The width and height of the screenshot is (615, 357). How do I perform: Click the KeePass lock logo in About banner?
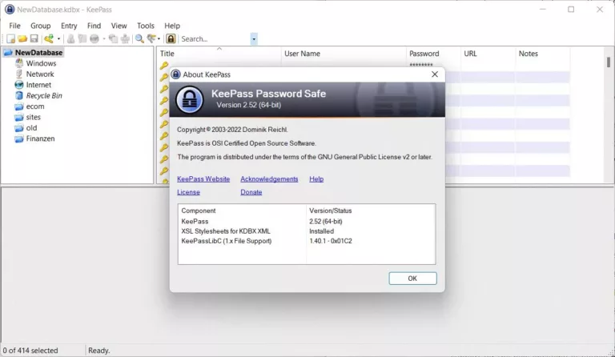click(x=190, y=99)
